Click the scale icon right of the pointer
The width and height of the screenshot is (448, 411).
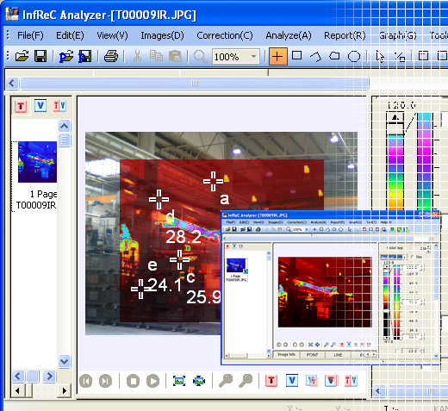click(399, 56)
